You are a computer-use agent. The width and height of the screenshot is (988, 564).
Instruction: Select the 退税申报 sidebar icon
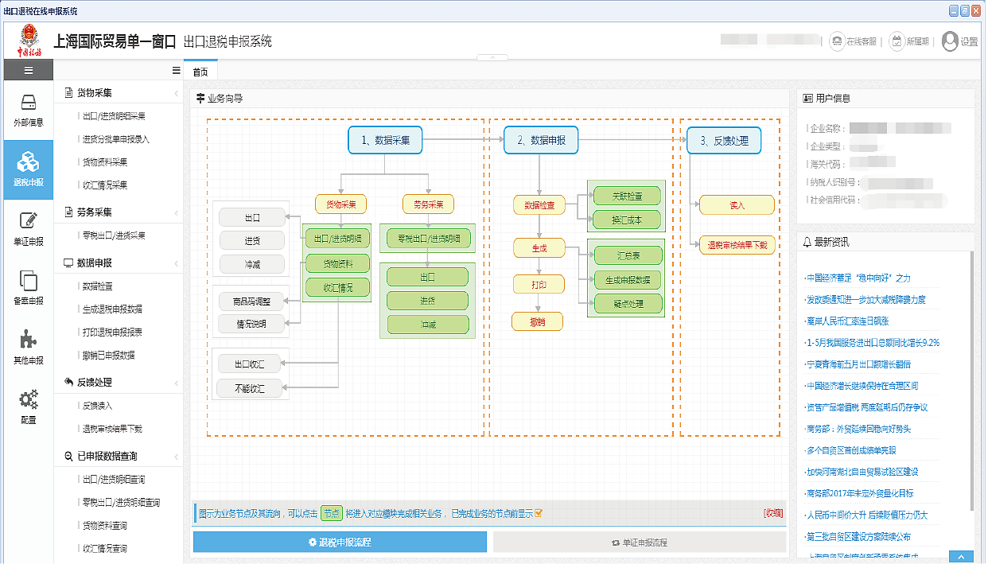pyautogui.click(x=28, y=169)
